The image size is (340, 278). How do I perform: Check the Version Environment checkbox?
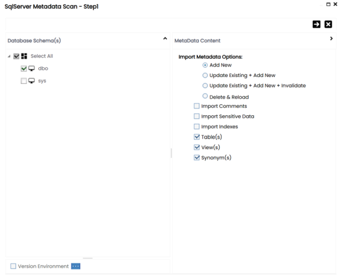click(13, 266)
